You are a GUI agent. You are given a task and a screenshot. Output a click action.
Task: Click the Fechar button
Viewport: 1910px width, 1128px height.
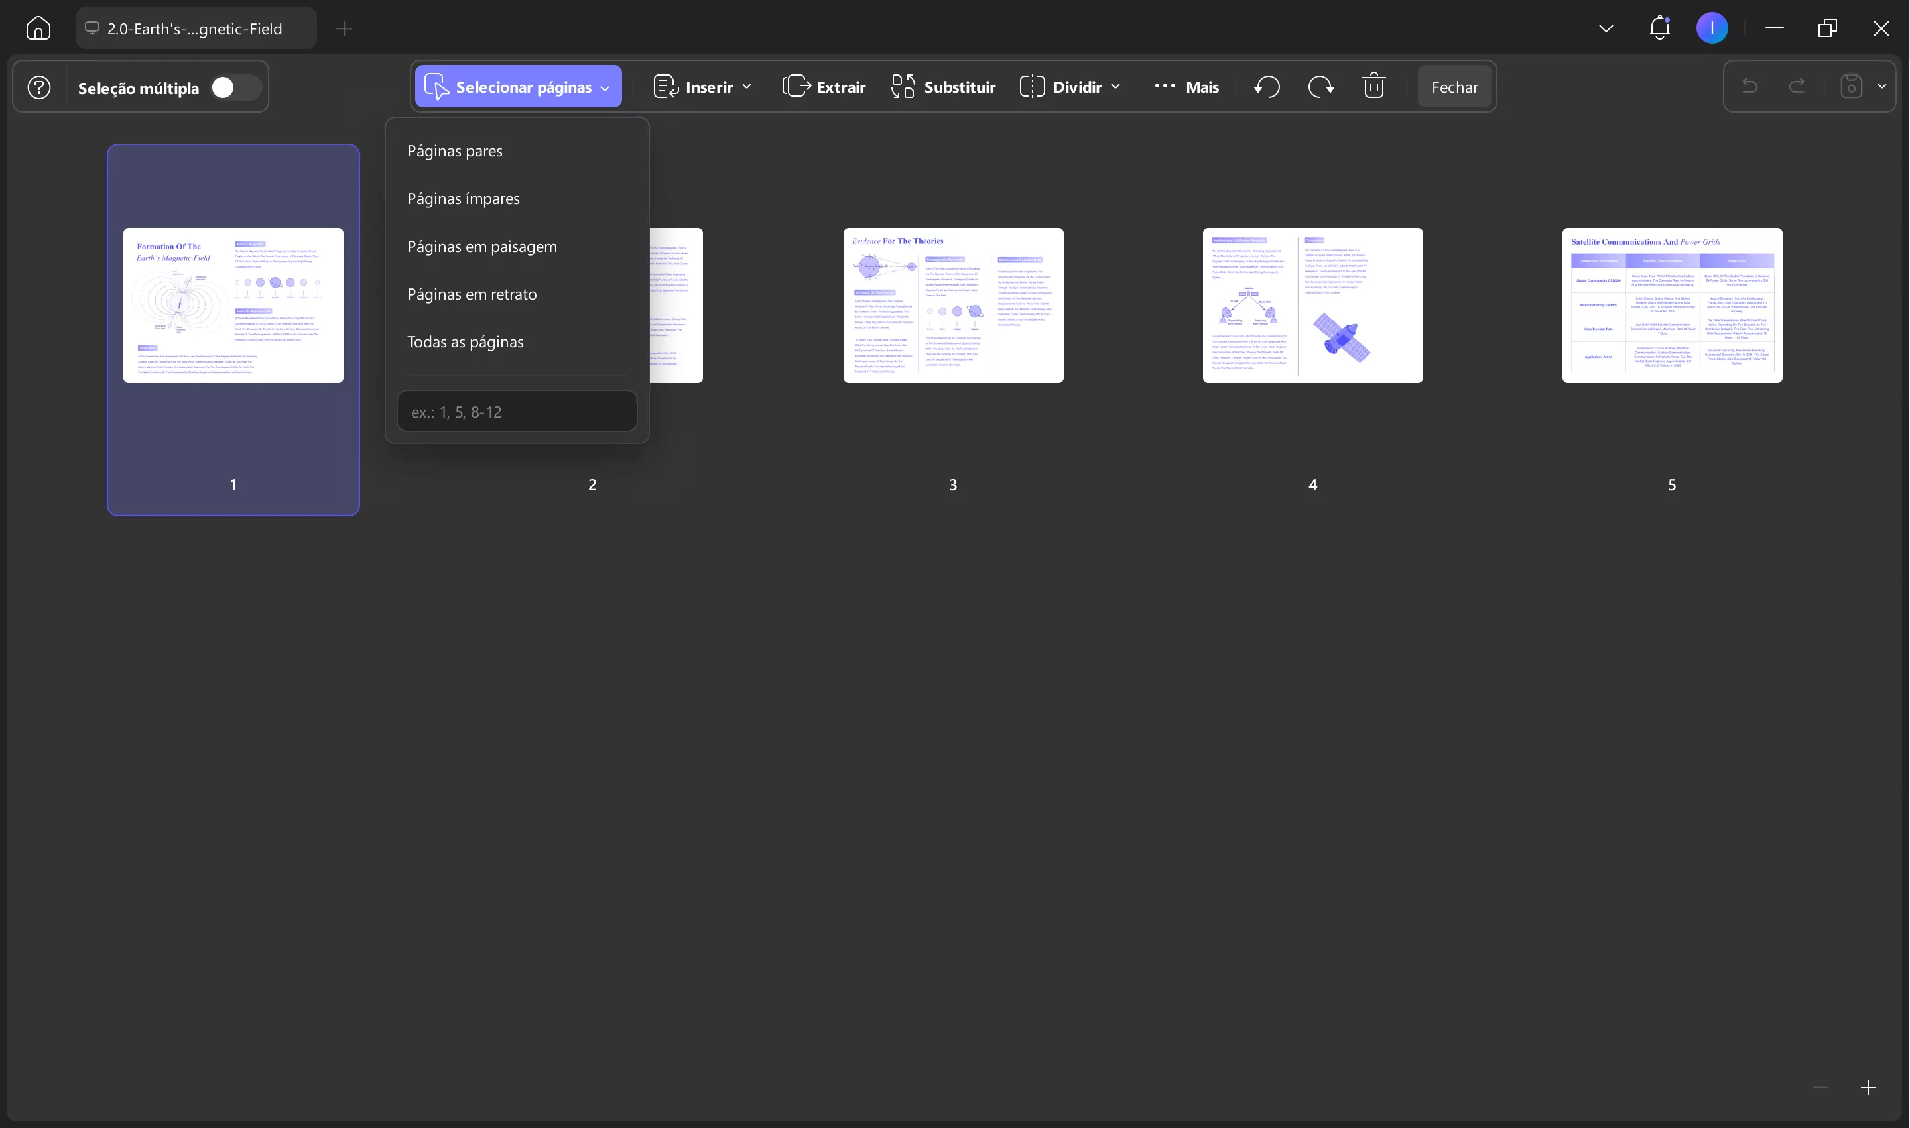coord(1454,86)
